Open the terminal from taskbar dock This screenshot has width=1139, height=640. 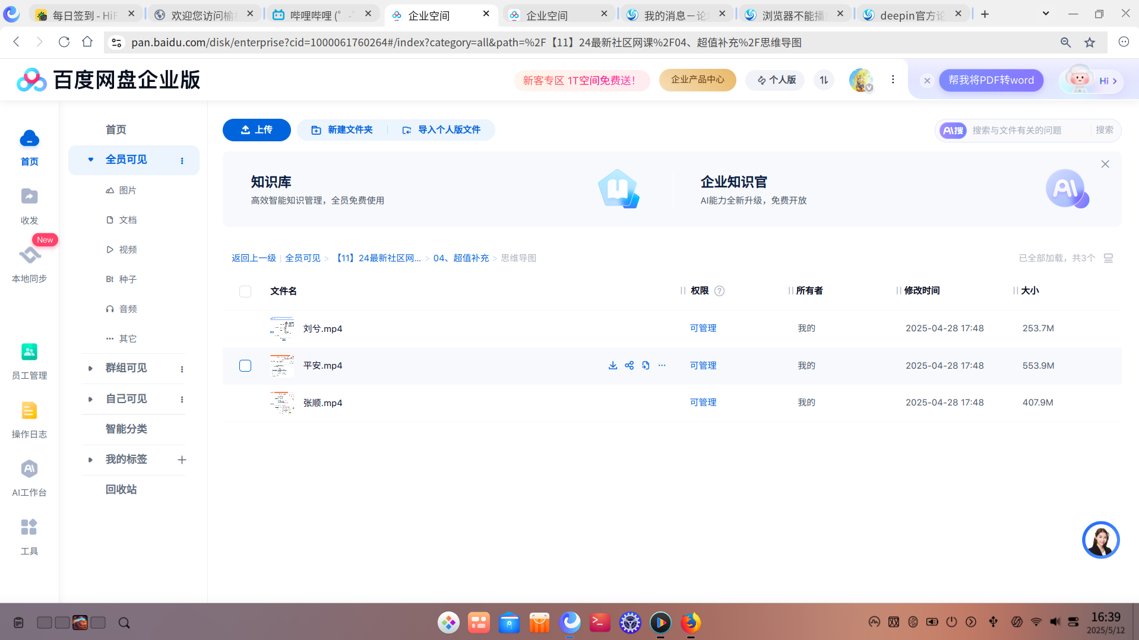click(600, 622)
